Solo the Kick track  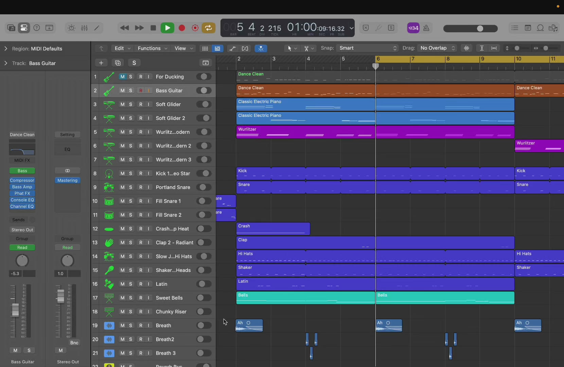(x=130, y=174)
